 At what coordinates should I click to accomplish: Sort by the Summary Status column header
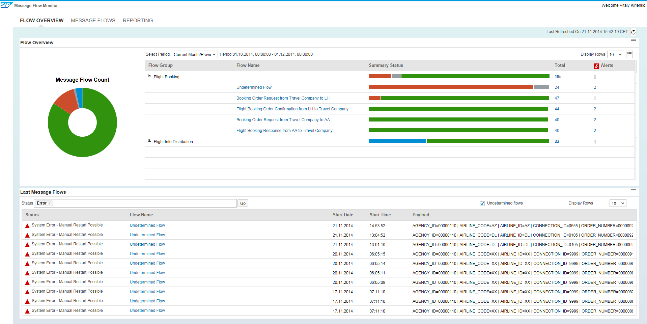(x=386, y=65)
